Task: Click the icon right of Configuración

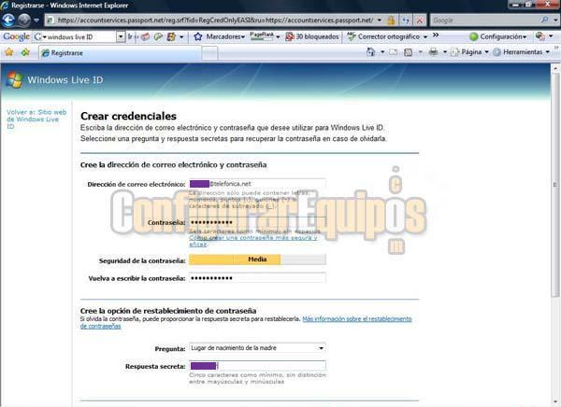Action: [x=540, y=36]
